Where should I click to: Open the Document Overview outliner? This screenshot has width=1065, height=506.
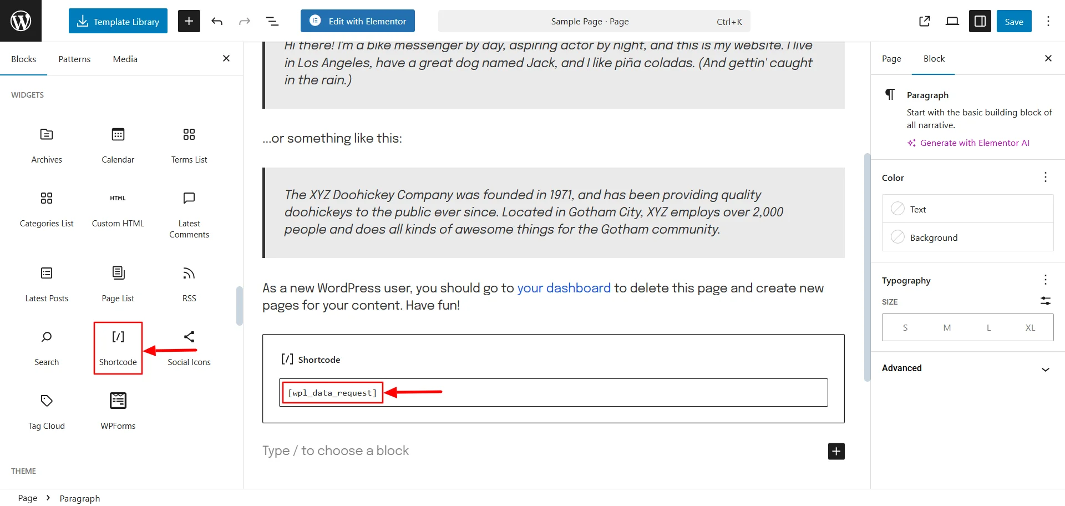[x=272, y=21]
